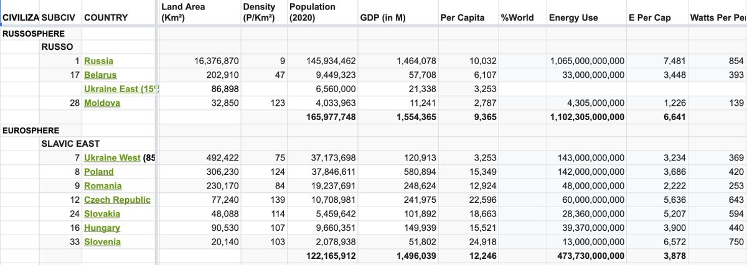Screen dimensions: 747x265
Task: Open the Ukraine West link
Action: [x=112, y=158]
